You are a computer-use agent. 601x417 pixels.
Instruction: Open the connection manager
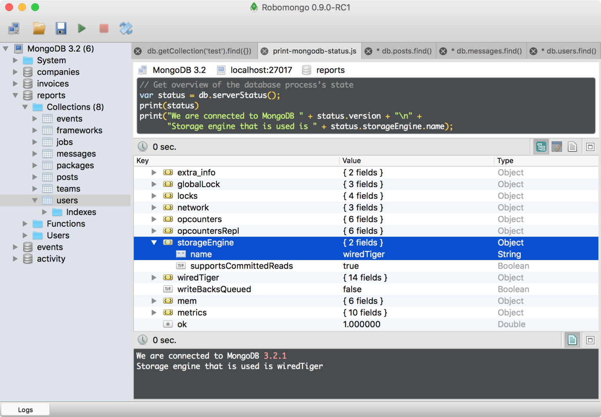(14, 28)
